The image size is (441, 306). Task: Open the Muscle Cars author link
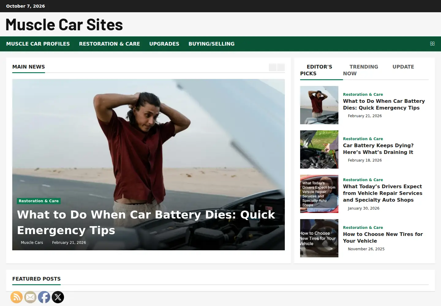click(32, 243)
